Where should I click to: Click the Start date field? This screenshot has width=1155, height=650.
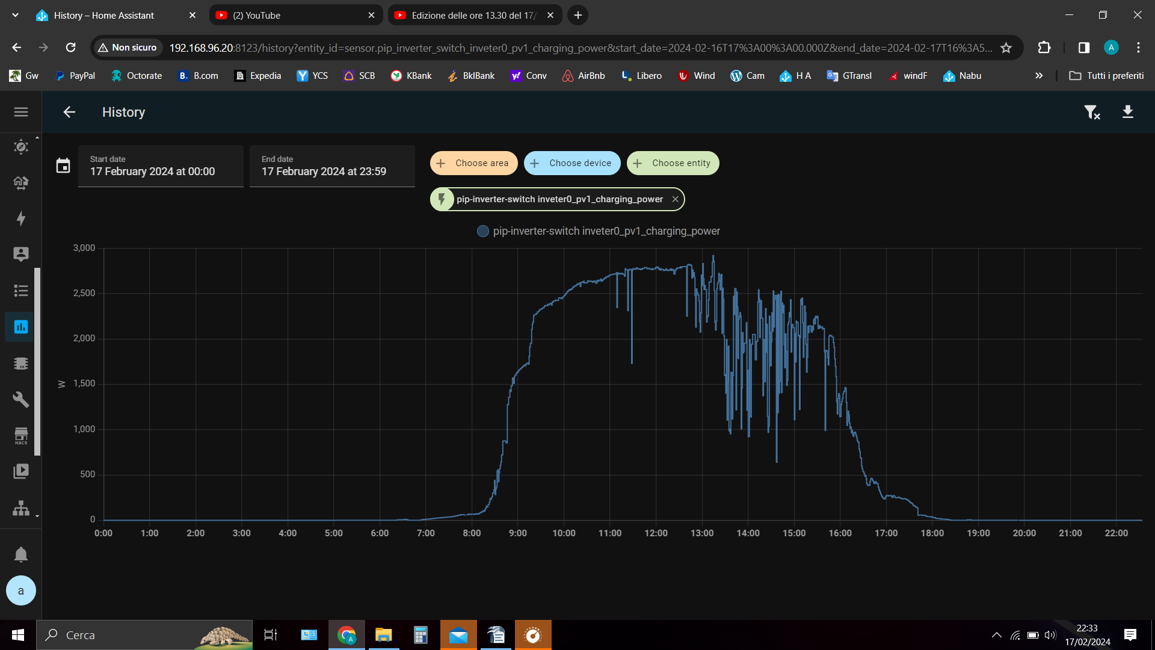pos(161,166)
